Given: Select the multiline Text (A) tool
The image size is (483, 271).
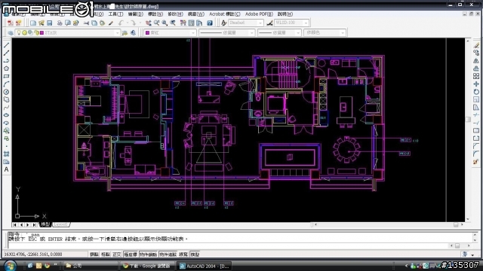Looking at the screenshot, I should (x=6, y=169).
